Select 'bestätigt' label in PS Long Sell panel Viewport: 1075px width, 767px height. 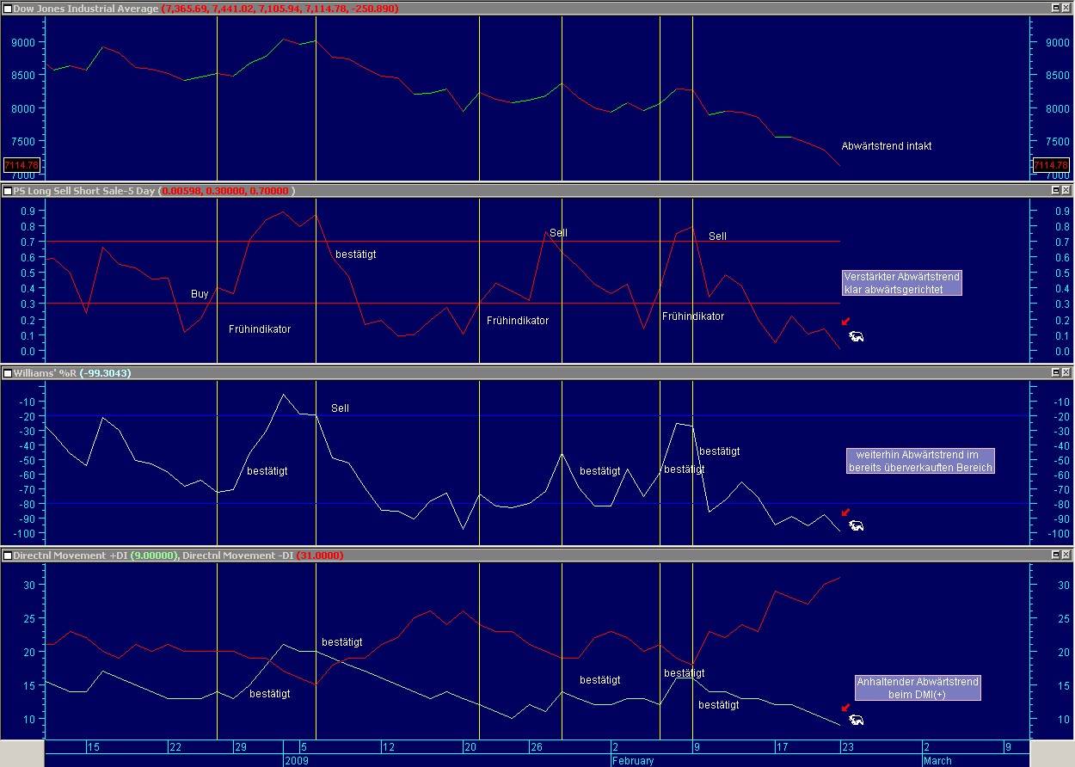click(x=356, y=255)
